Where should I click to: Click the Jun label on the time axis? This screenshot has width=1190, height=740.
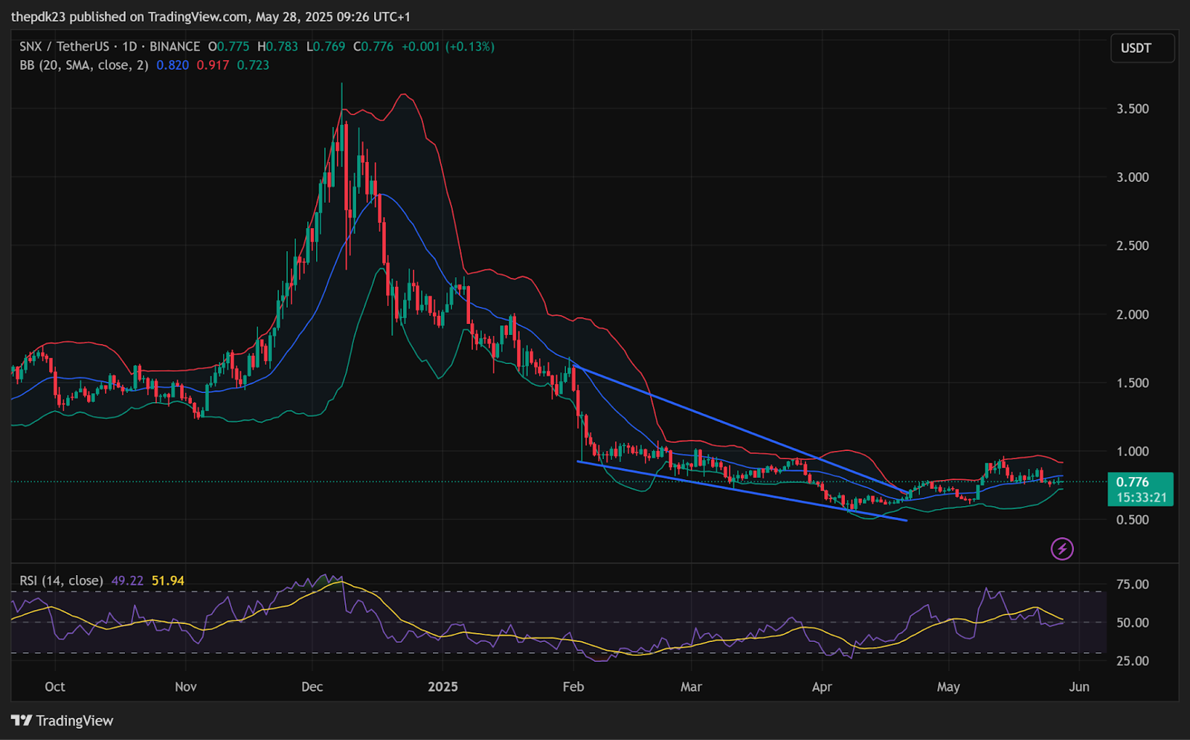point(1078,687)
